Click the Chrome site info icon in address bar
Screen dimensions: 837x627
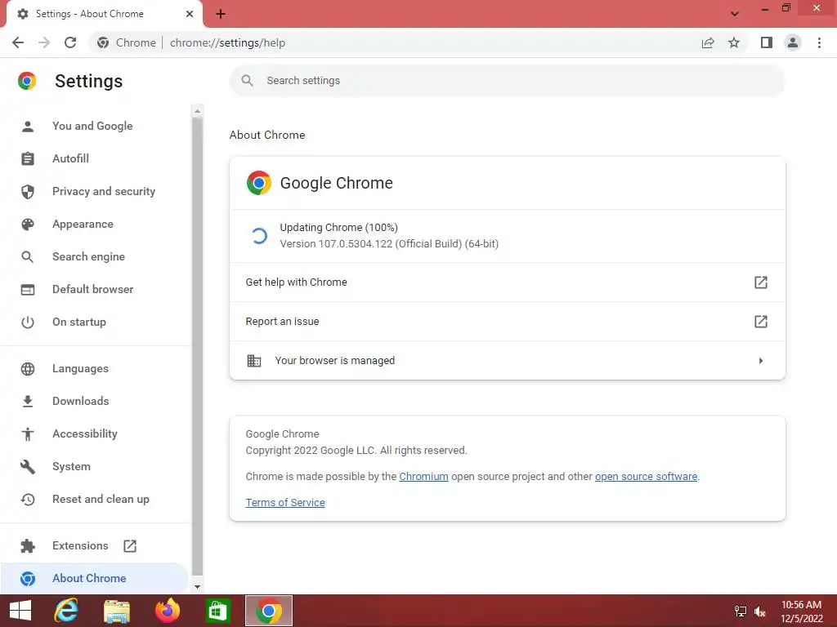coord(103,42)
